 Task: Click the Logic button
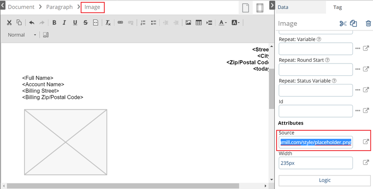pos(318,180)
